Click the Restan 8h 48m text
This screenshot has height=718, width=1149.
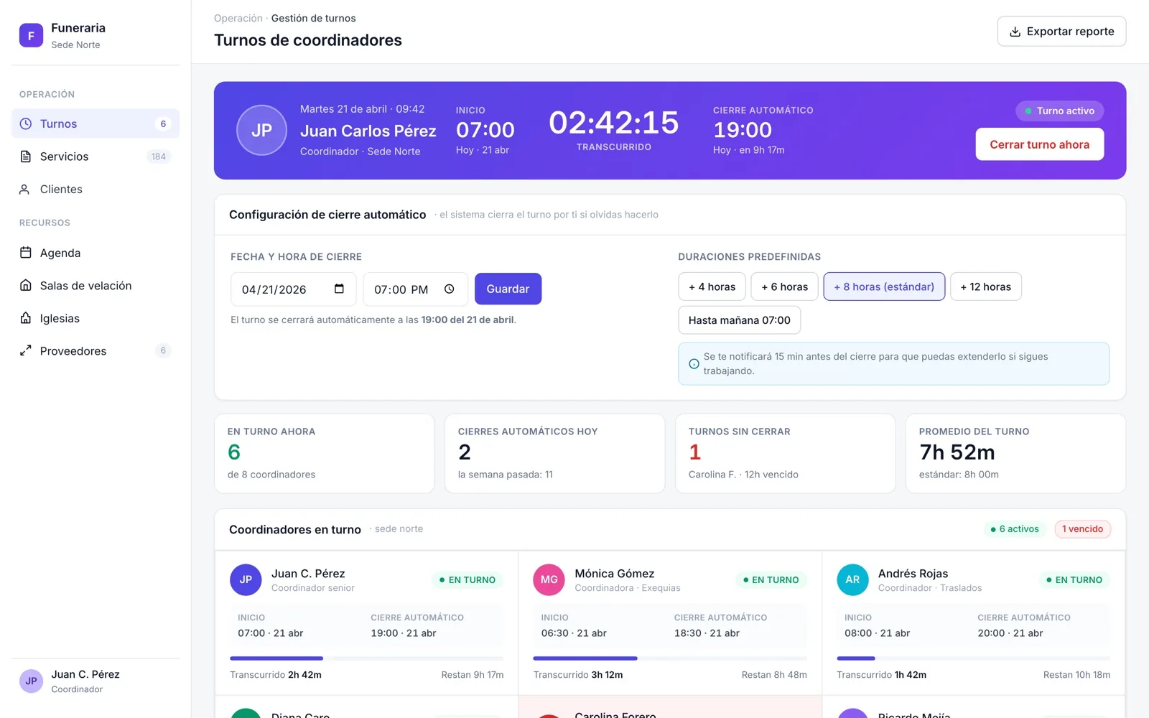(774, 675)
